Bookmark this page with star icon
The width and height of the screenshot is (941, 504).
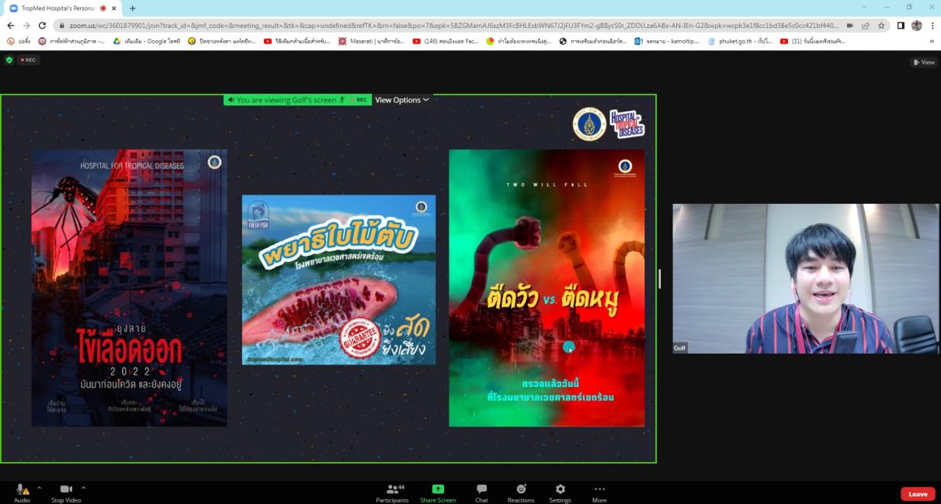click(881, 25)
